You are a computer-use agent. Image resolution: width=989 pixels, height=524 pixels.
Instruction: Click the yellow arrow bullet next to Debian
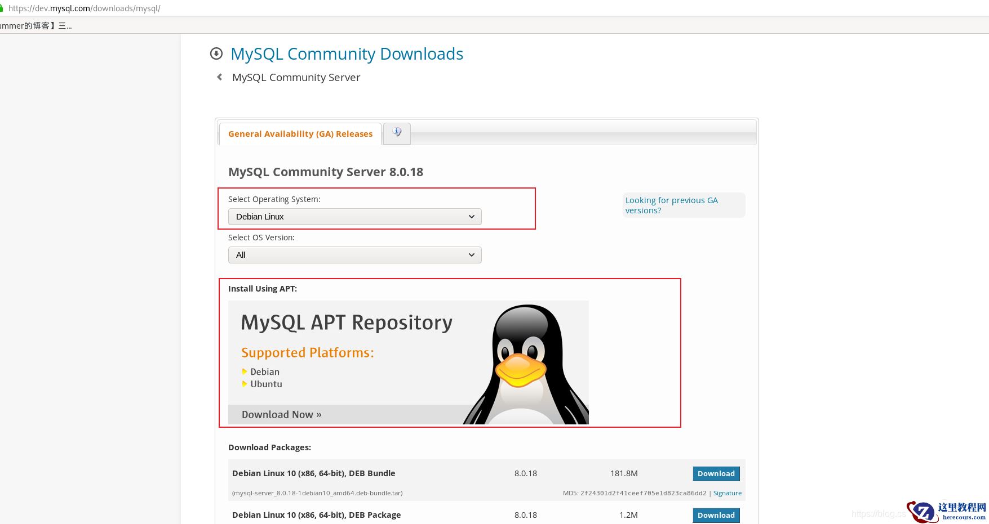(245, 371)
